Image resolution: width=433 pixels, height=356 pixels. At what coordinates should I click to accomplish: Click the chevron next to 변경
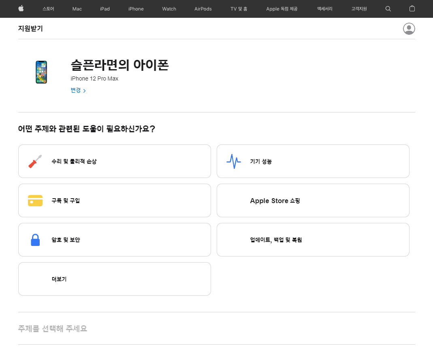[85, 91]
